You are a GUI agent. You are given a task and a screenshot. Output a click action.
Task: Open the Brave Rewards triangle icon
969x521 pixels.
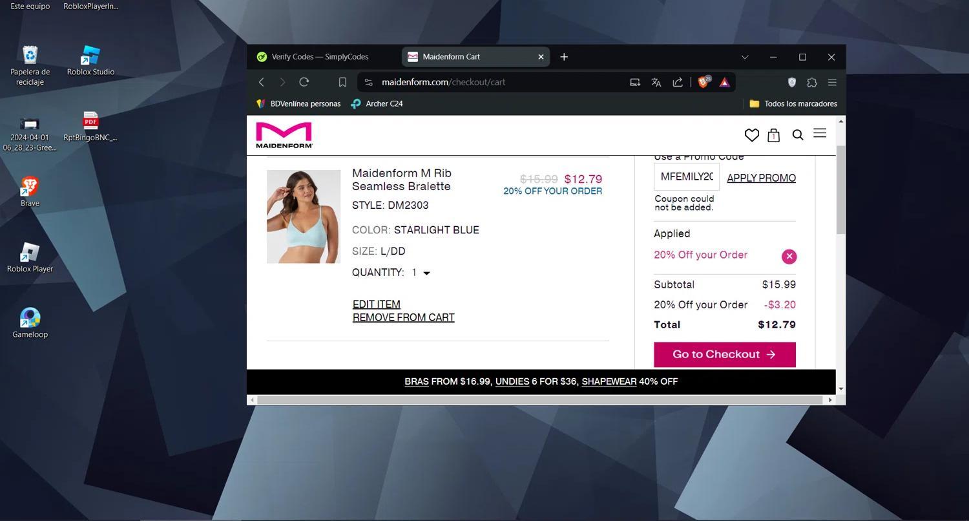[724, 82]
